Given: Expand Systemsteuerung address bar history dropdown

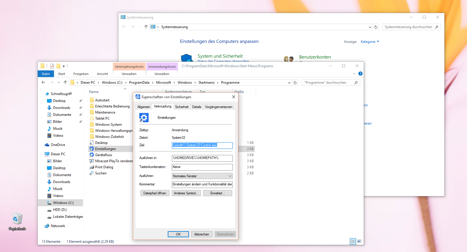Looking at the screenshot, I should 370,27.
